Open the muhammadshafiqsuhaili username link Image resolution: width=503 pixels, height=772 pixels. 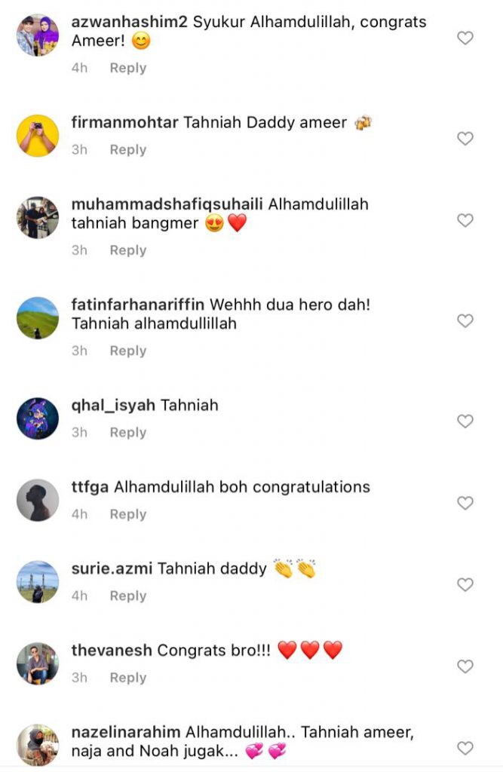tap(167, 204)
